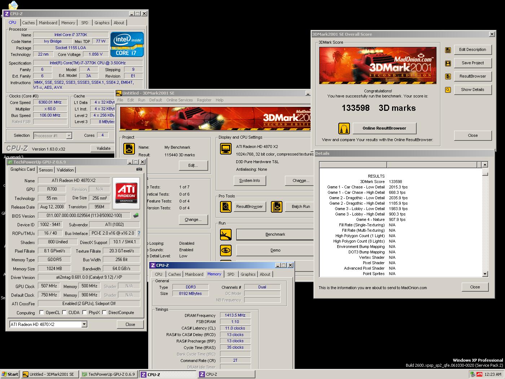
Task: Click Close button in Details window
Action: (475, 287)
